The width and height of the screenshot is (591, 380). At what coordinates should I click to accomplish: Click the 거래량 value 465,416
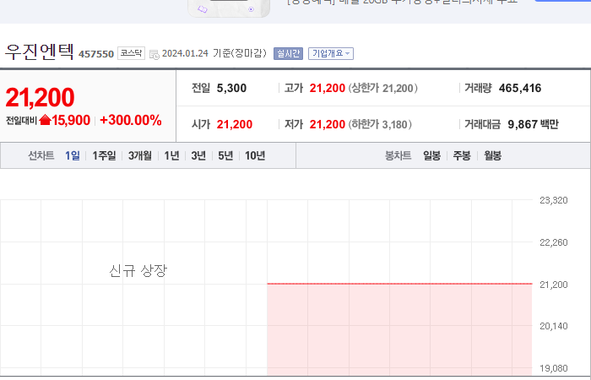(520, 88)
